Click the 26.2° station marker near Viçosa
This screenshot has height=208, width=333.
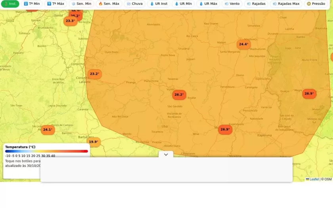179,95
